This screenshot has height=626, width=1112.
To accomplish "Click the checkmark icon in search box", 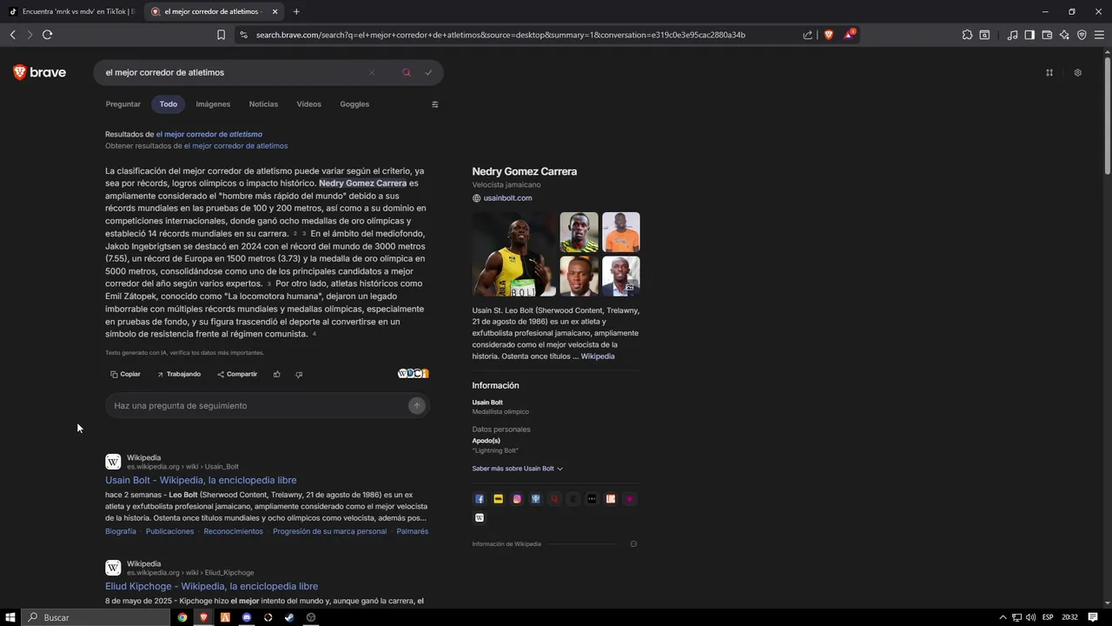I will point(428,72).
